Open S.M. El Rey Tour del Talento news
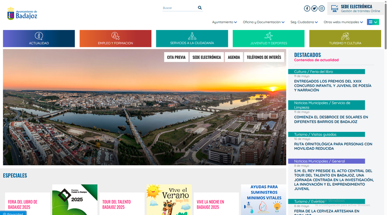The image size is (387, 215). (334, 180)
